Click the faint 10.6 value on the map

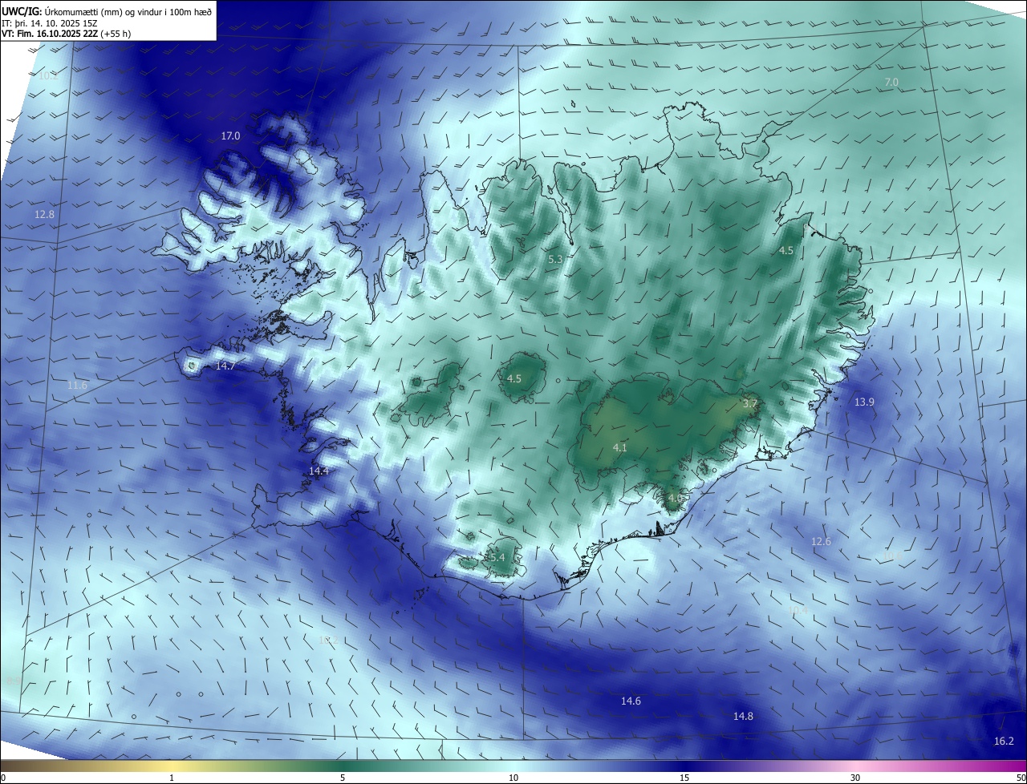[x=892, y=555]
